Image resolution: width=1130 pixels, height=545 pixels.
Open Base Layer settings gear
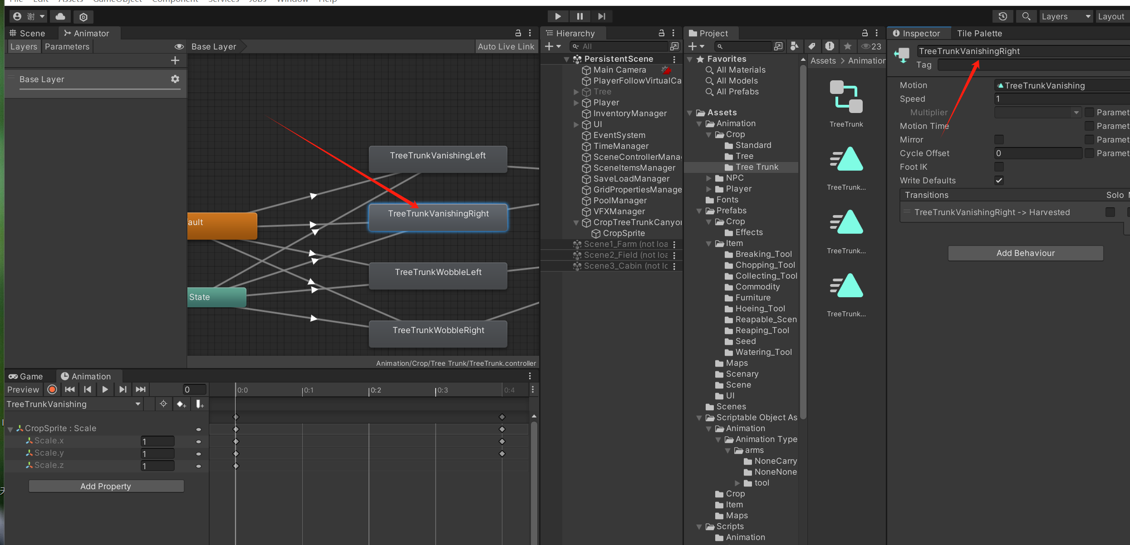point(175,79)
